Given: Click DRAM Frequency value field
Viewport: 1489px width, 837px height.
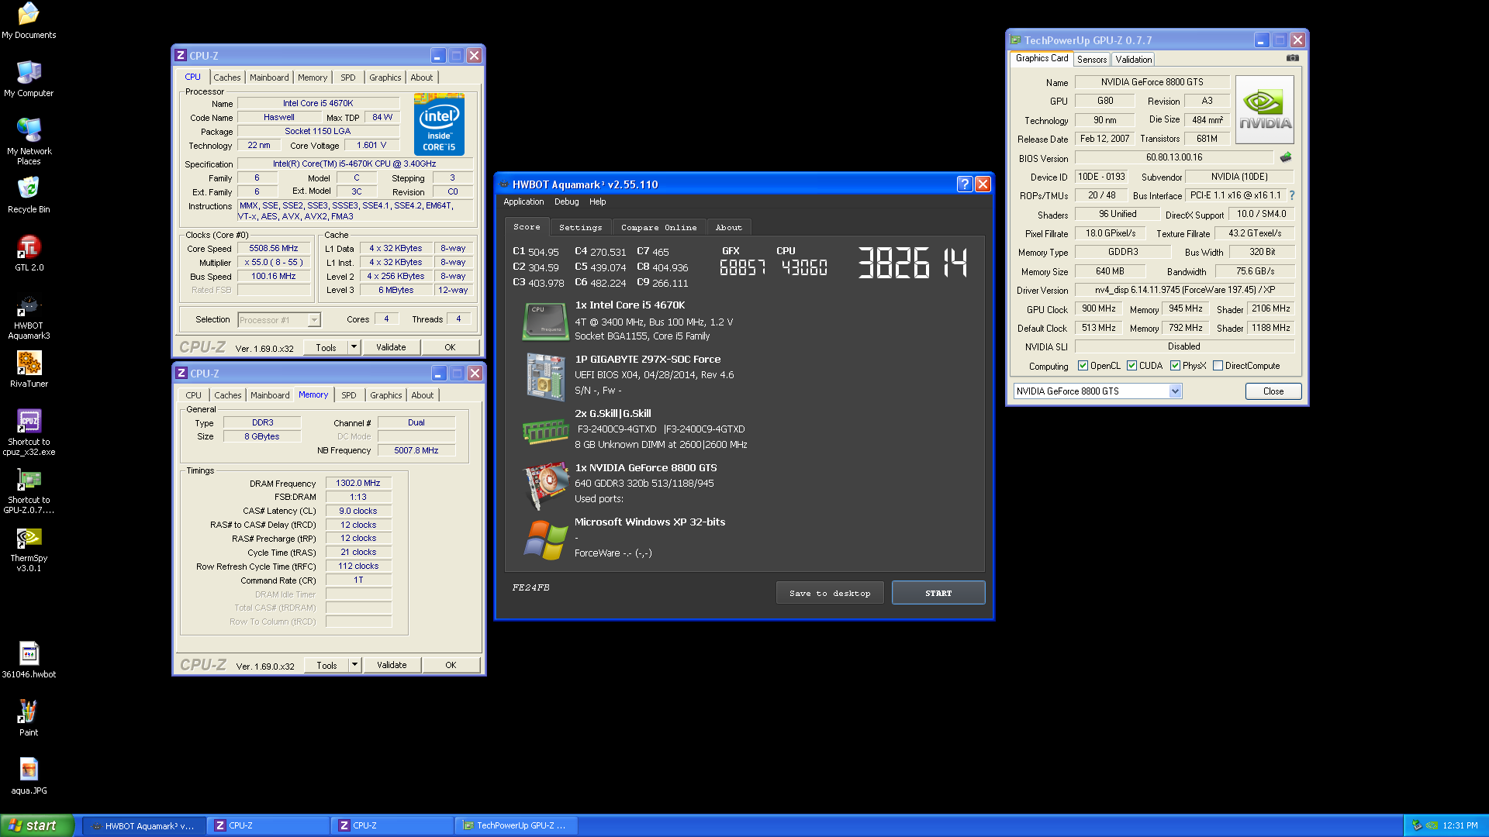Looking at the screenshot, I should 358,483.
